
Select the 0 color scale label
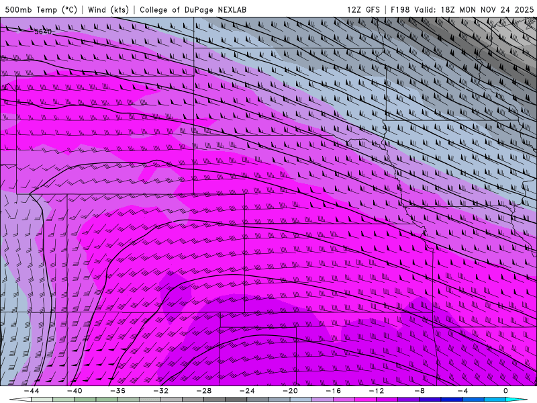click(x=506, y=391)
